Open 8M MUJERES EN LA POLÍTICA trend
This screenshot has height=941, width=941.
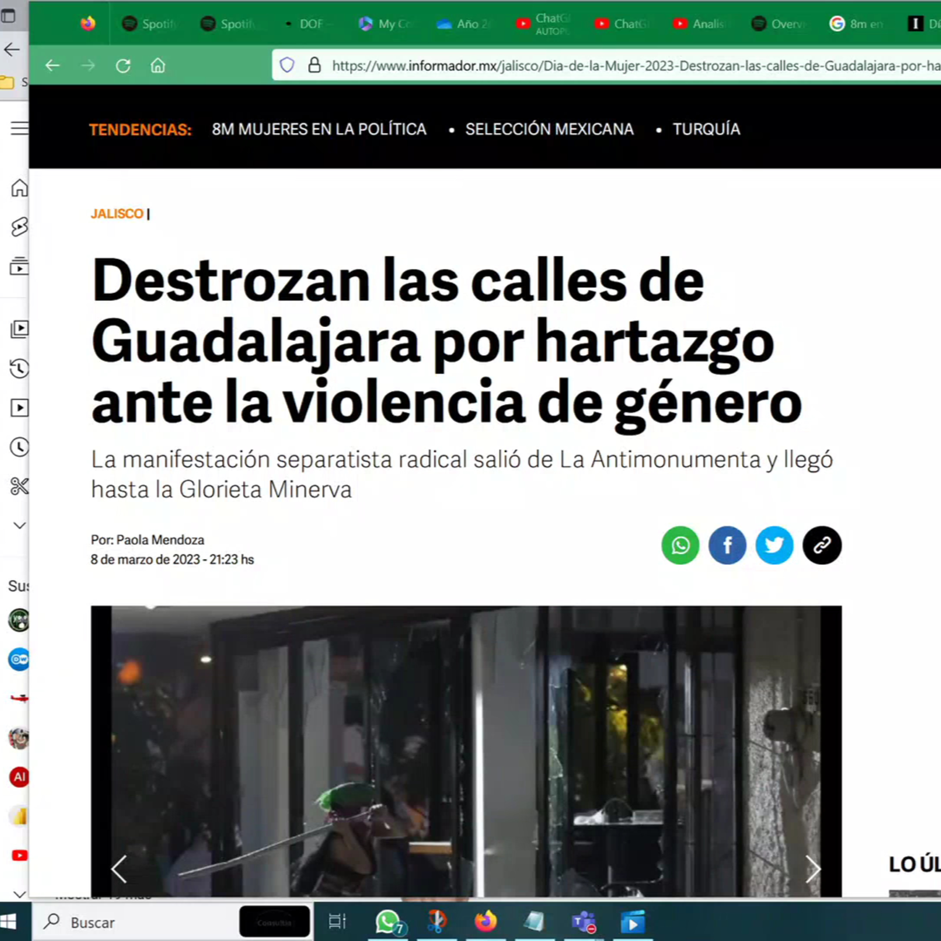point(319,129)
